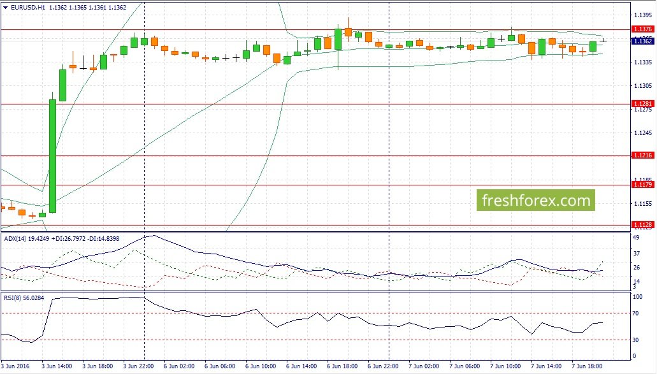Click the 1.1395 price scale value
The height and width of the screenshot is (374, 657).
coord(643,15)
